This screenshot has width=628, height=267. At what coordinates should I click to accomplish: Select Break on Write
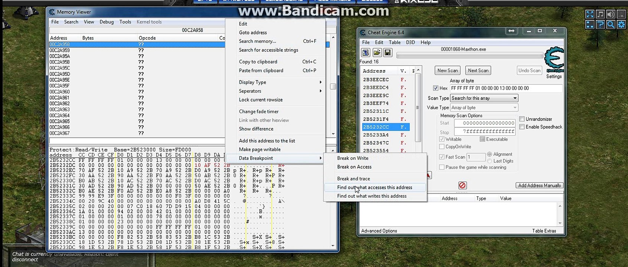(x=375, y=158)
